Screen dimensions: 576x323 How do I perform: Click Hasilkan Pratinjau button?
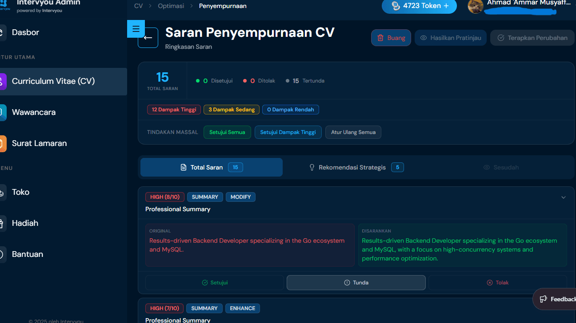click(451, 38)
